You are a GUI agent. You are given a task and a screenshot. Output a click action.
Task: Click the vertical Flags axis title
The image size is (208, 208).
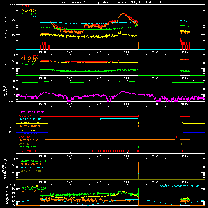tap(11, 130)
